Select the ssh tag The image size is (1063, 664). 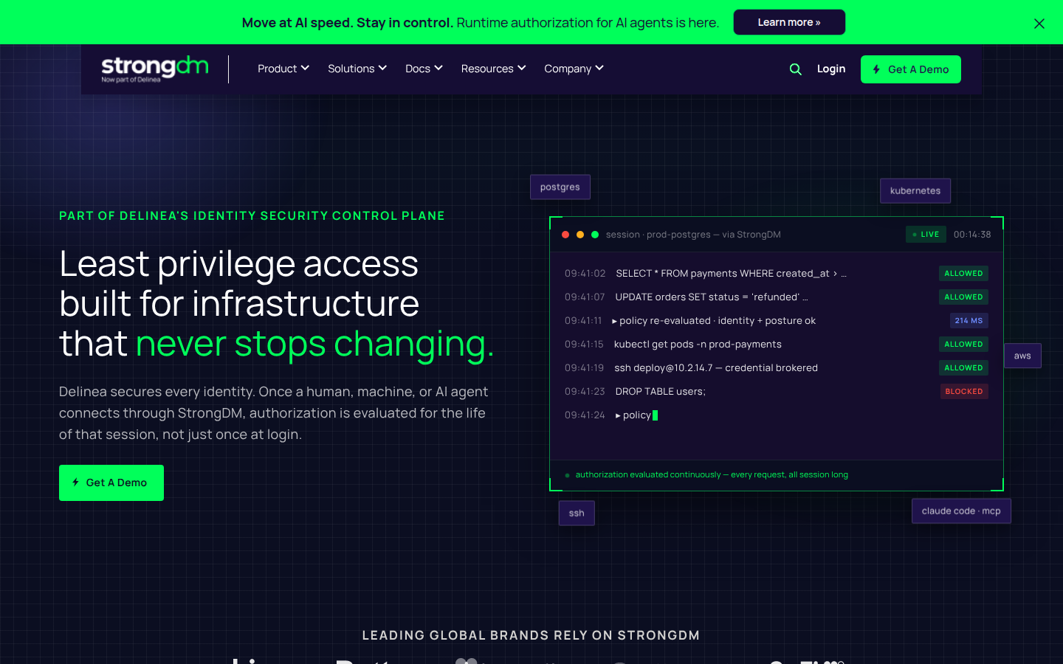click(x=577, y=513)
